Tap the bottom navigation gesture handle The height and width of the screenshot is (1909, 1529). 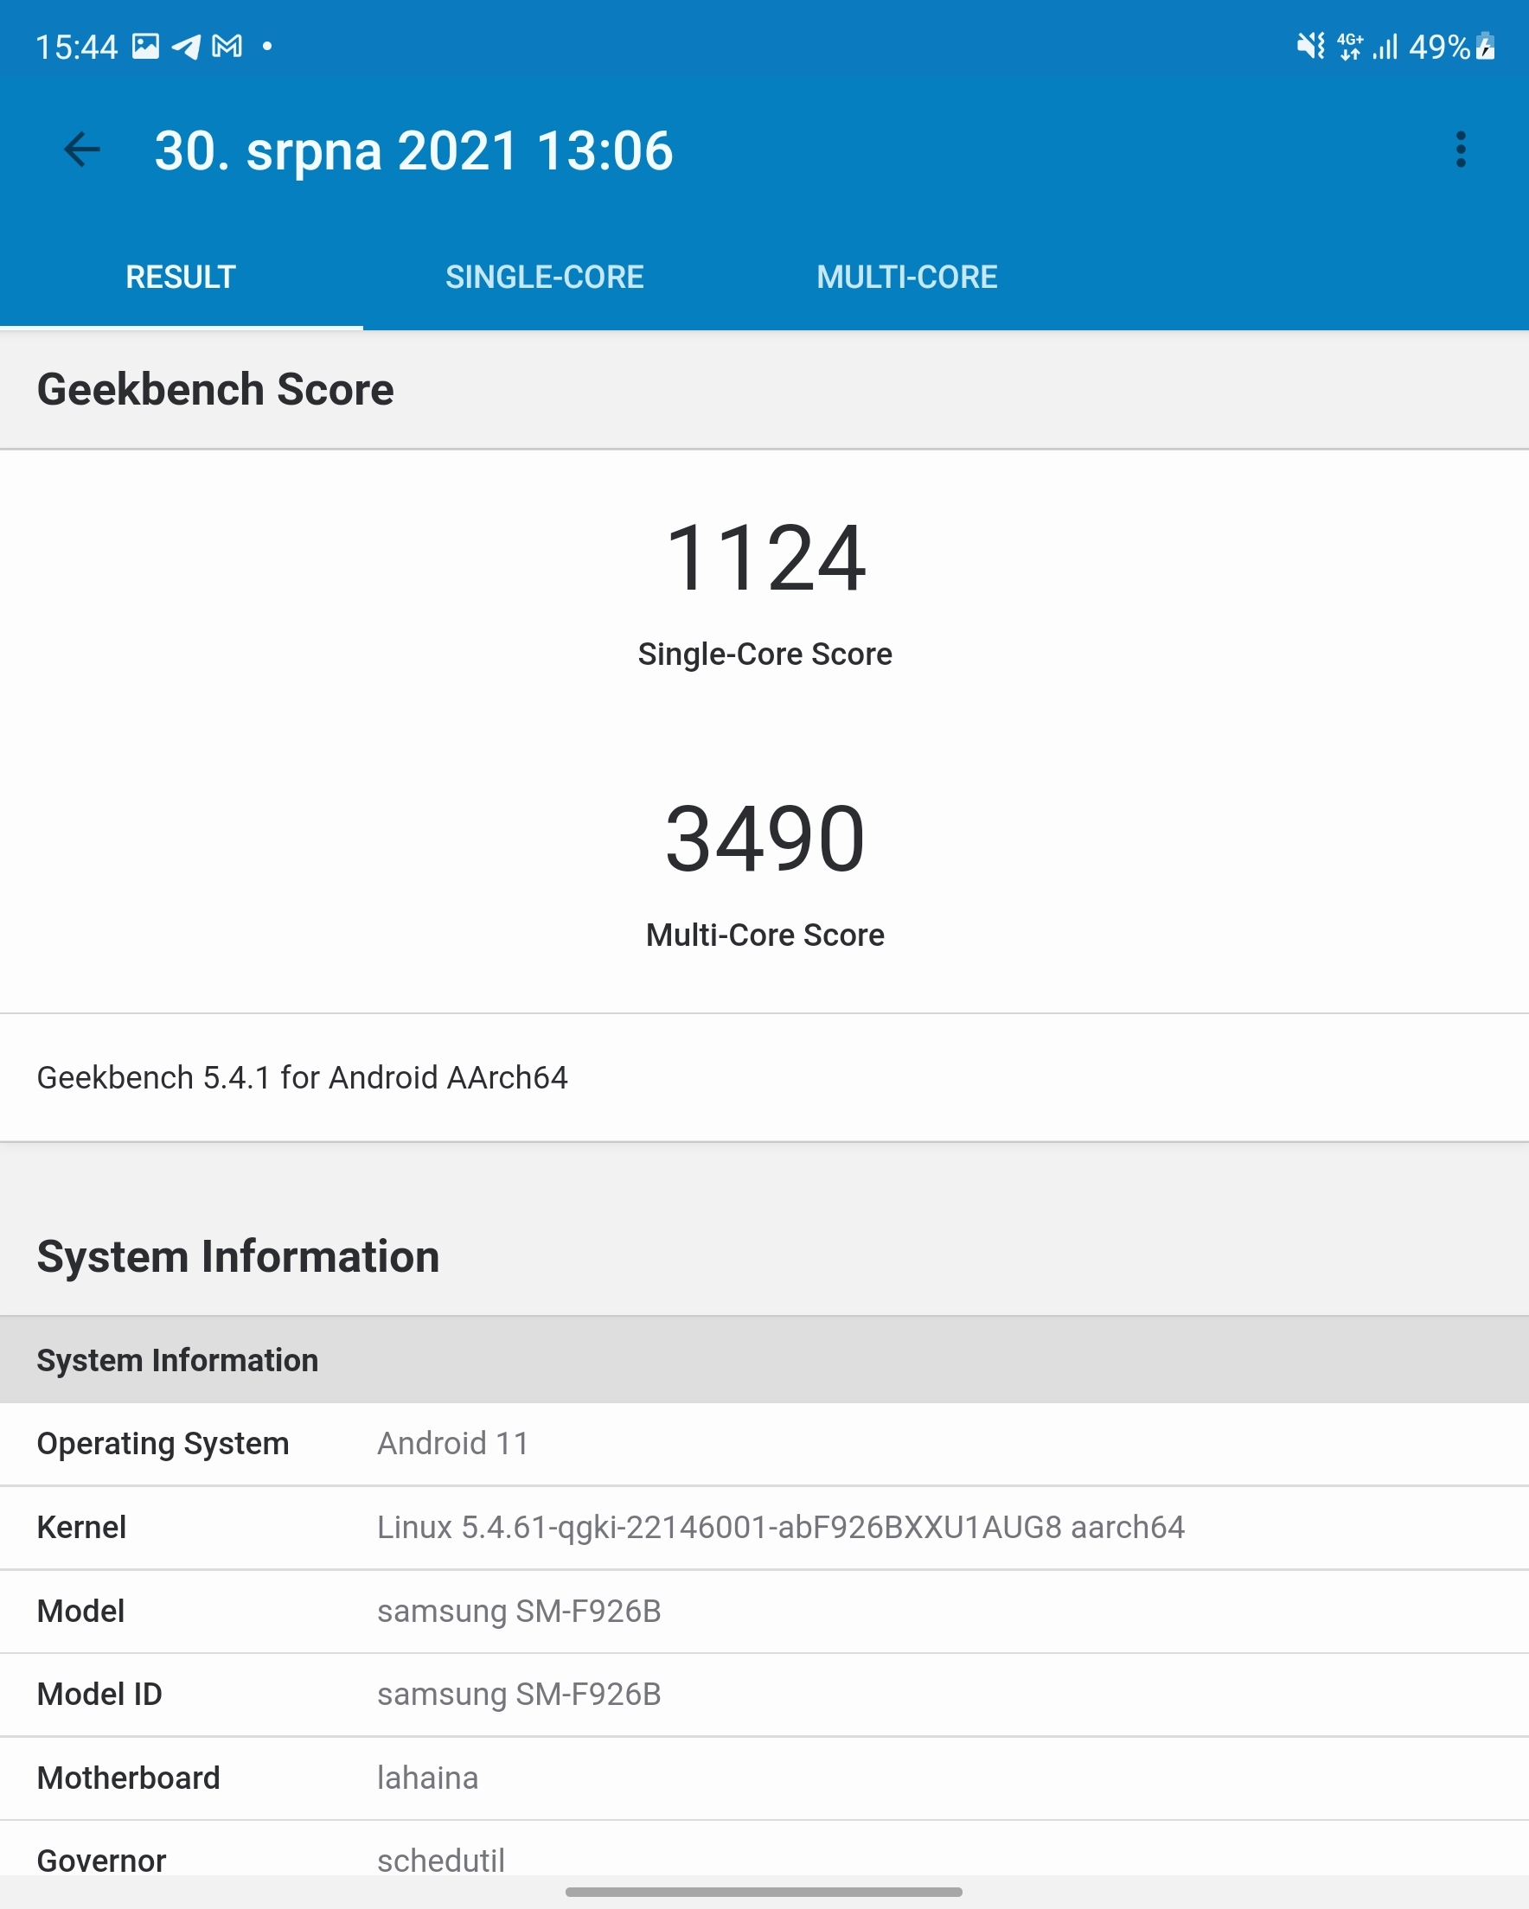(x=764, y=1893)
